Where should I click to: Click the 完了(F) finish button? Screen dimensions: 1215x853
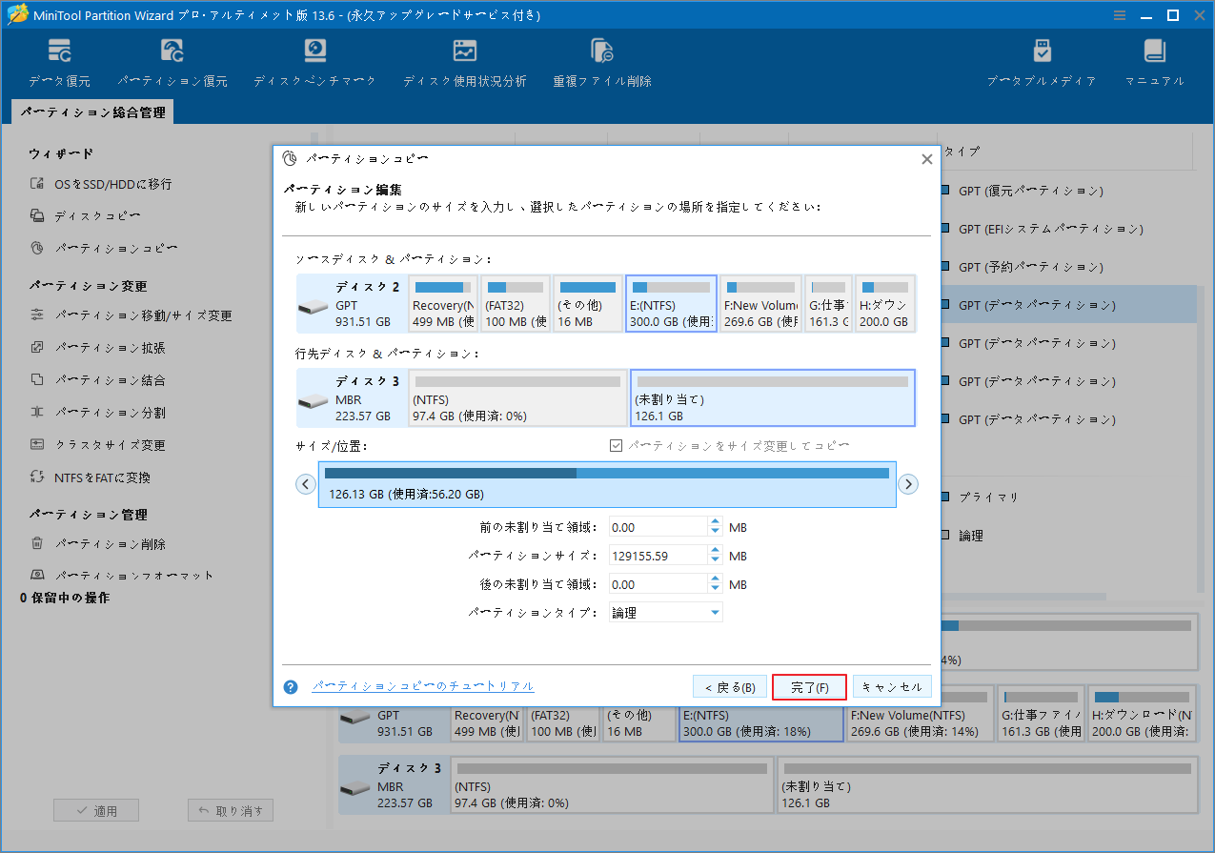click(809, 687)
